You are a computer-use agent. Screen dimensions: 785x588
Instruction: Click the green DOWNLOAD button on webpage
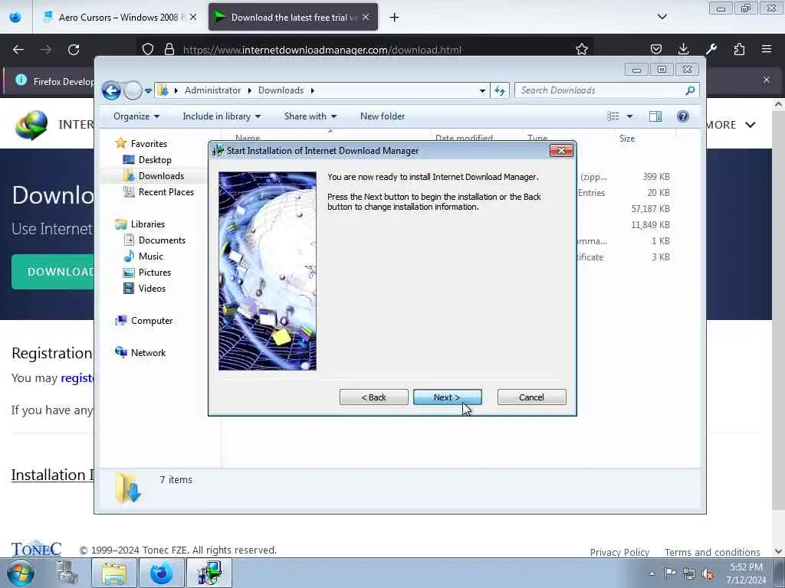point(53,272)
